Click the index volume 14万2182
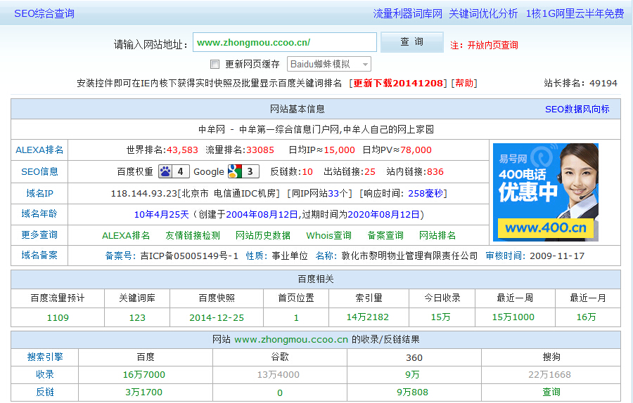 (368, 317)
